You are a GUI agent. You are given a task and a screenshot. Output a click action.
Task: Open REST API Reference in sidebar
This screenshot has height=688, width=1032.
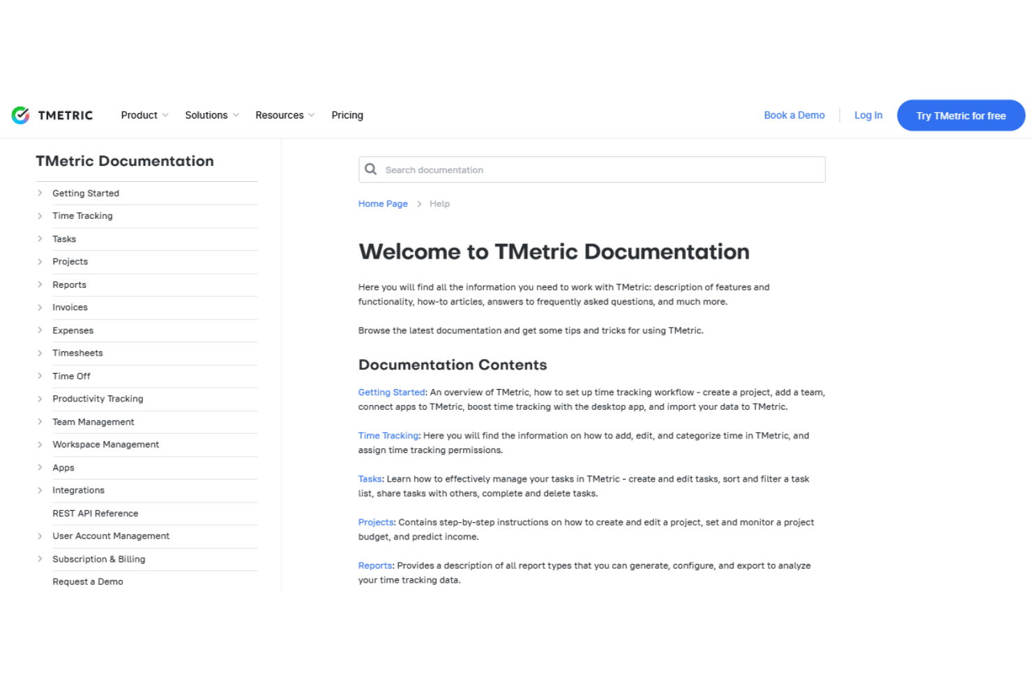click(96, 513)
